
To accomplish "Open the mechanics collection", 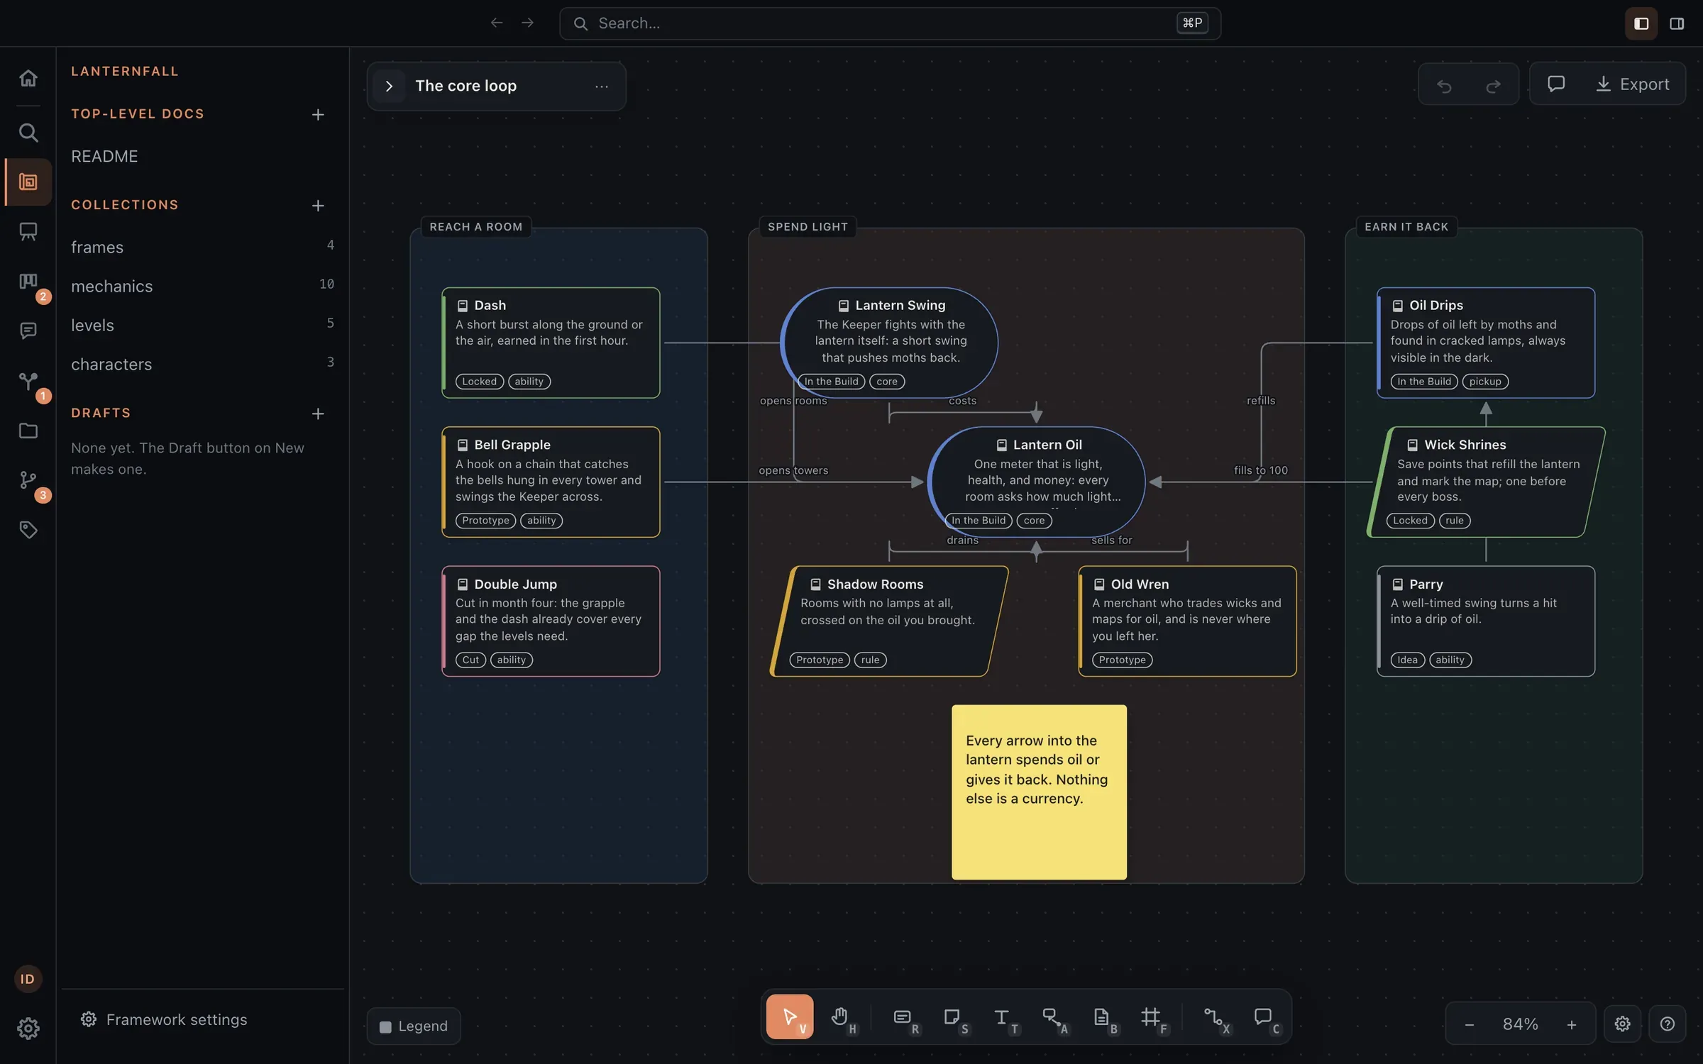I will pos(202,286).
